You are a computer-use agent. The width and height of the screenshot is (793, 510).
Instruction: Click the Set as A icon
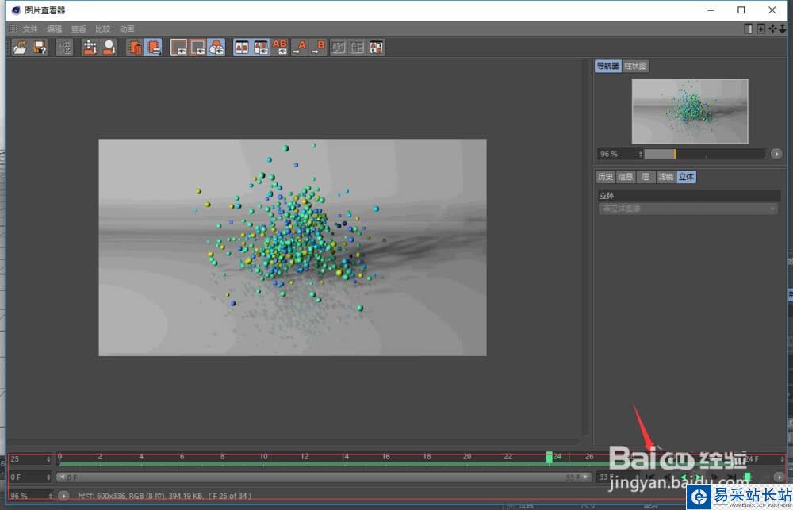coord(300,48)
